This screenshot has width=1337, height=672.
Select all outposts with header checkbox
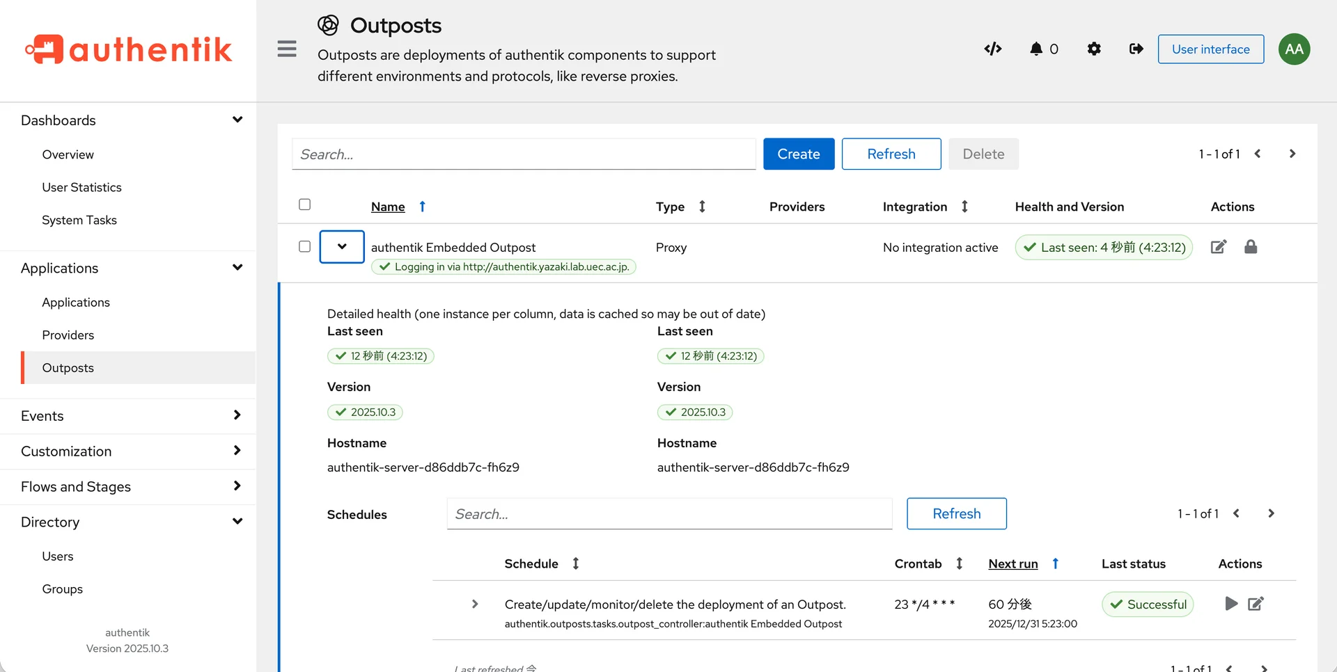[x=304, y=205]
